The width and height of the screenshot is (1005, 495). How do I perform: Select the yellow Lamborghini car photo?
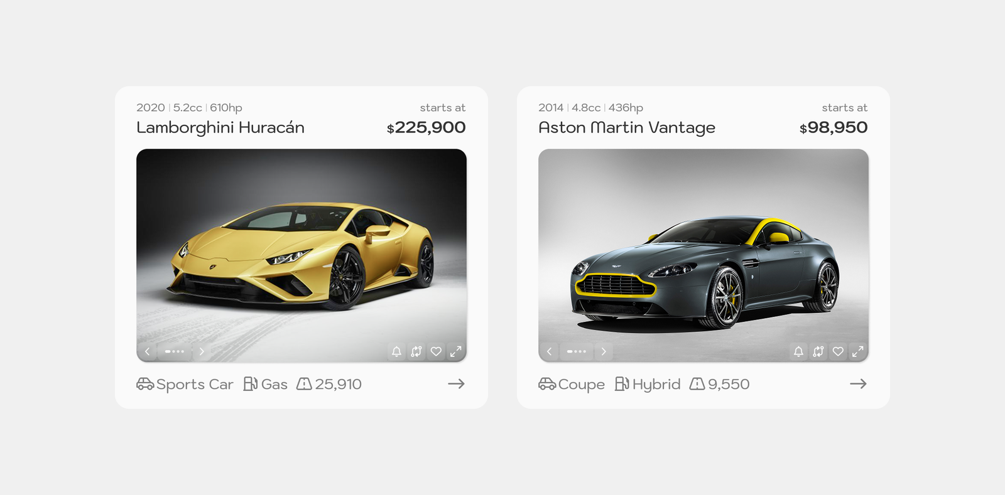[x=301, y=255]
